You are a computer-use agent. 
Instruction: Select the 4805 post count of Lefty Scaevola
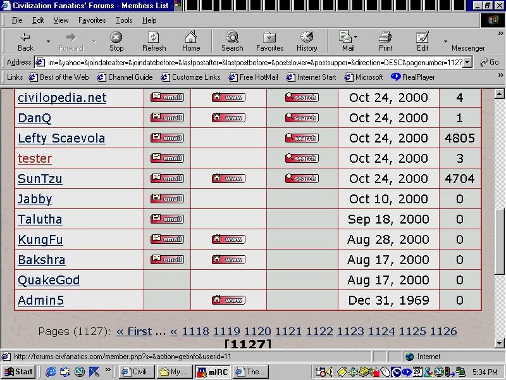pos(460,138)
